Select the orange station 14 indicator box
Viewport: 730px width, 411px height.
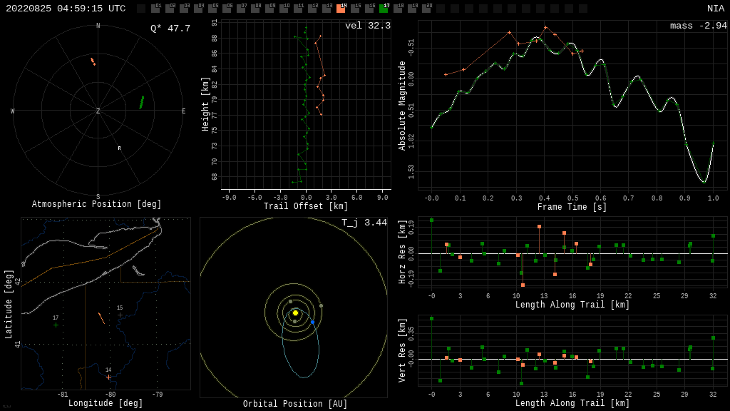point(341,9)
